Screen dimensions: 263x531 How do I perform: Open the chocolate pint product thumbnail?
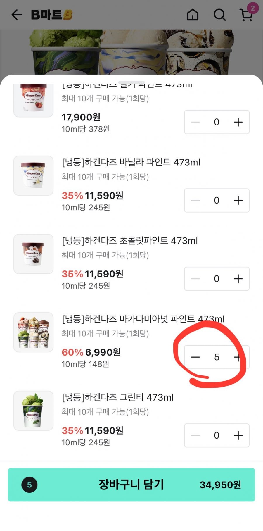(33, 254)
